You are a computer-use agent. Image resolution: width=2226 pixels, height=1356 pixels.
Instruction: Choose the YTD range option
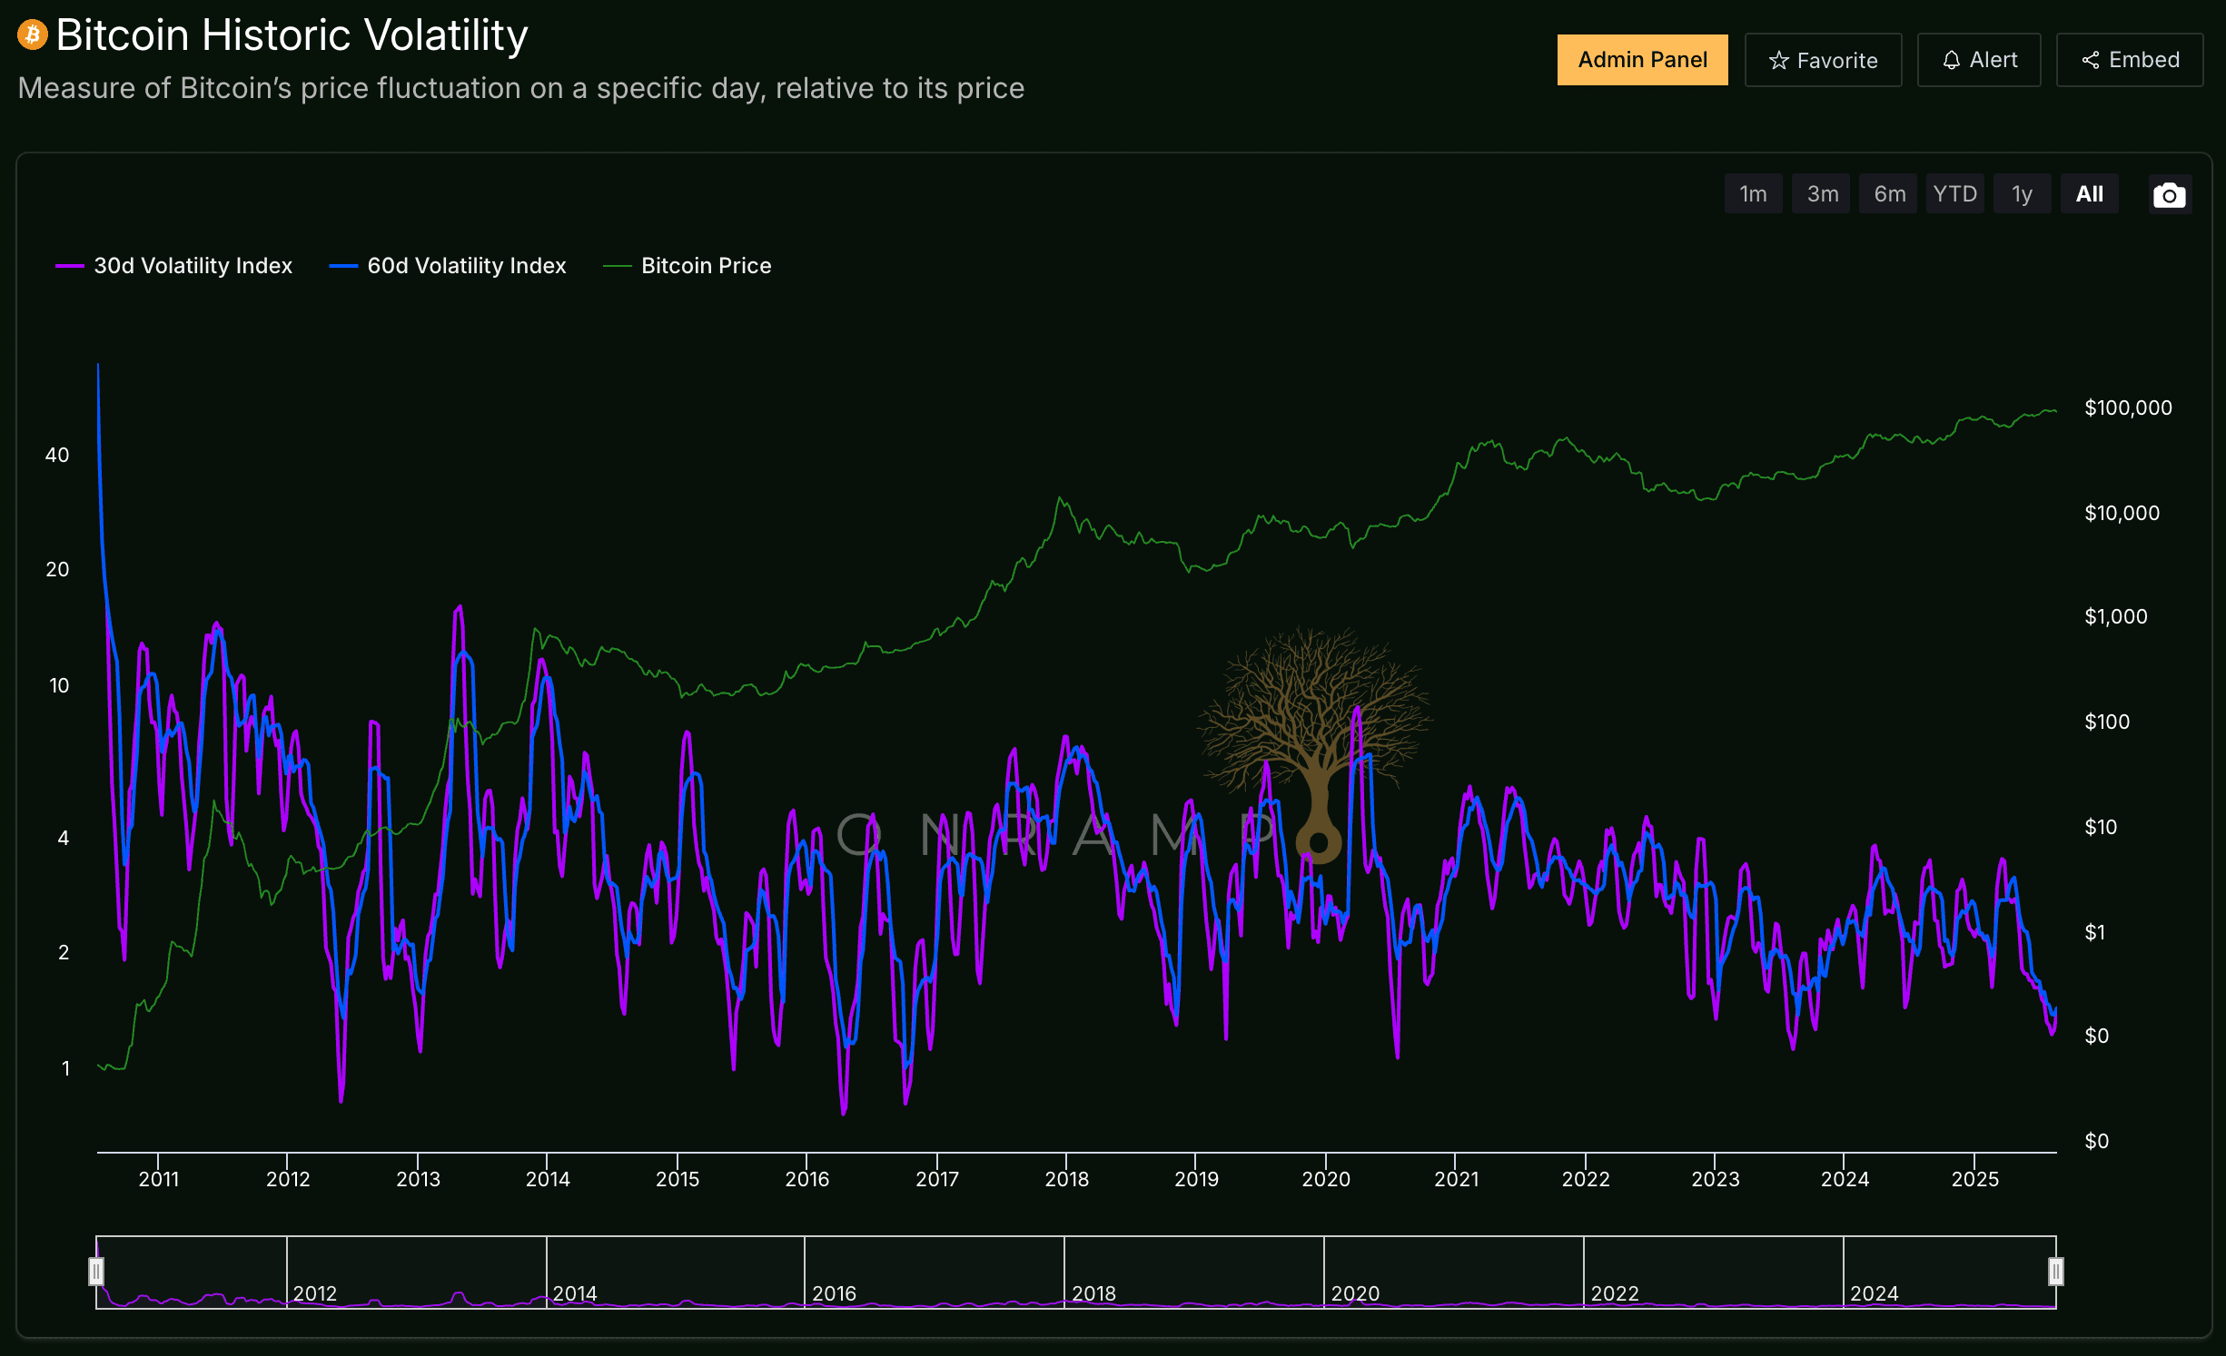[x=1954, y=194]
